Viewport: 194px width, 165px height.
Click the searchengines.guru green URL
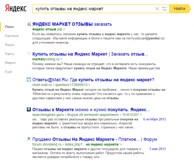coord(48,115)
